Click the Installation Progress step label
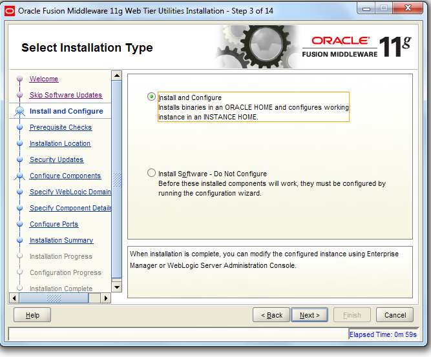This screenshot has height=357, width=431. 61,256
